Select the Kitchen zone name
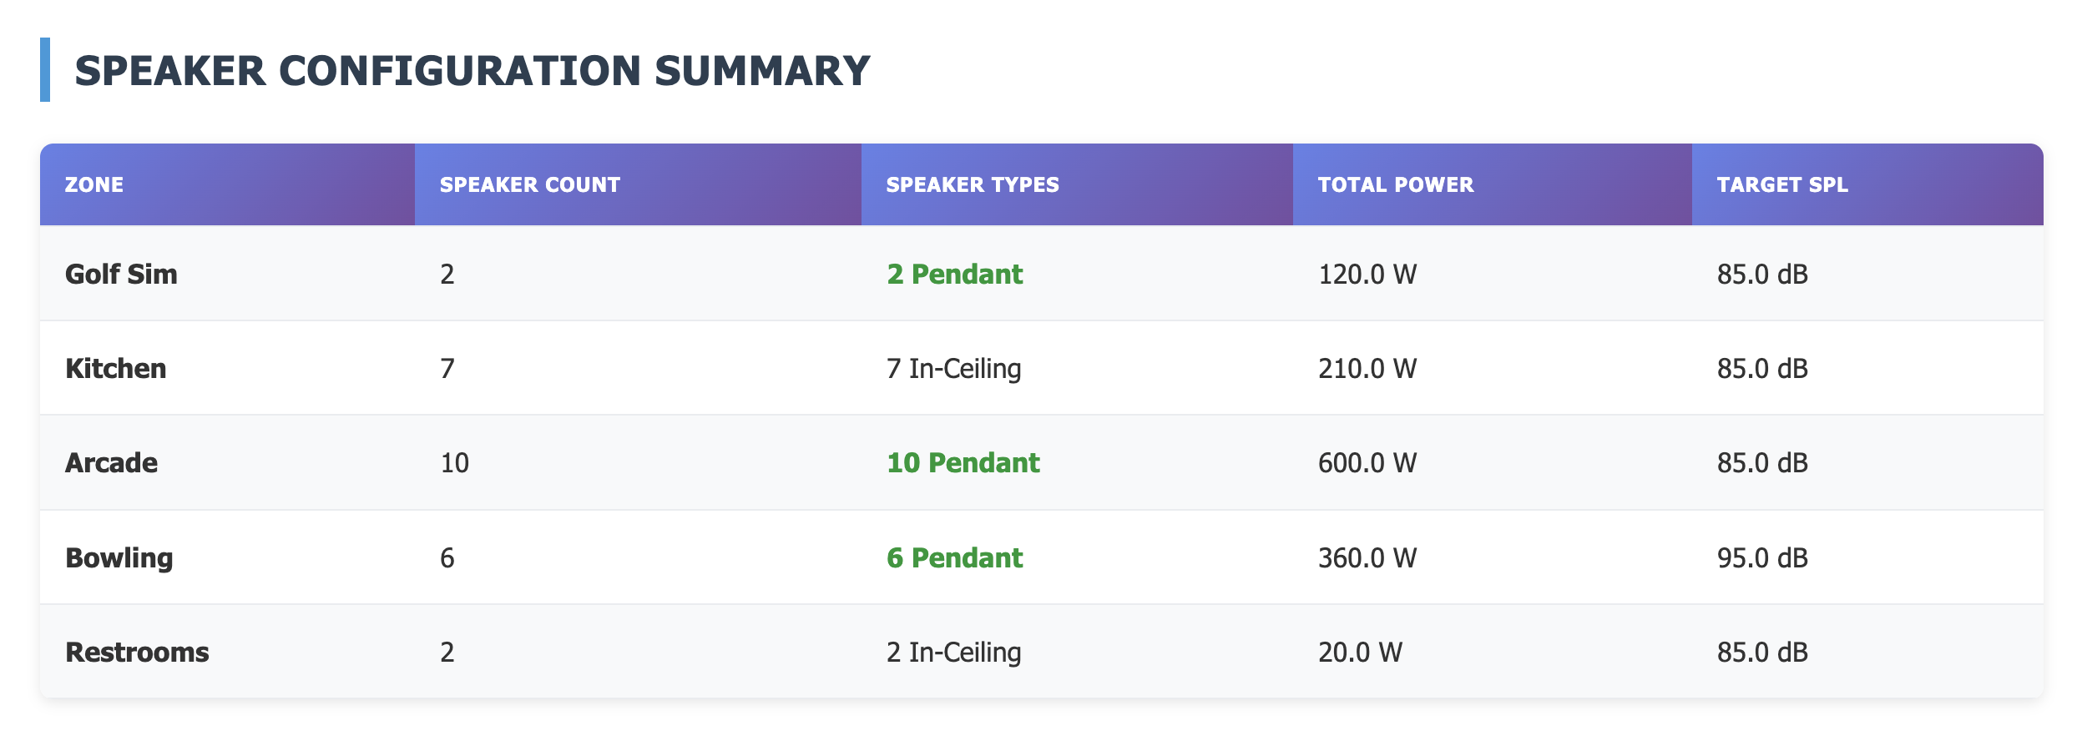 [x=115, y=368]
